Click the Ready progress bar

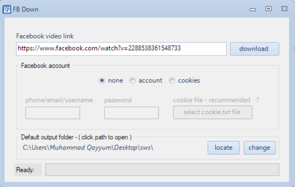[x=162, y=170]
